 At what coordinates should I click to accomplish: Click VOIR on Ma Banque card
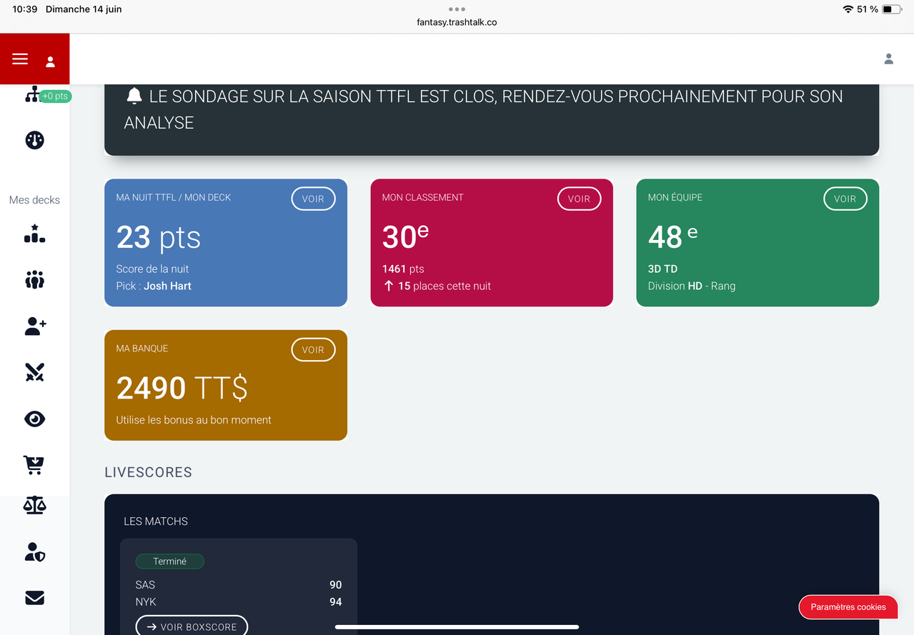coord(313,349)
